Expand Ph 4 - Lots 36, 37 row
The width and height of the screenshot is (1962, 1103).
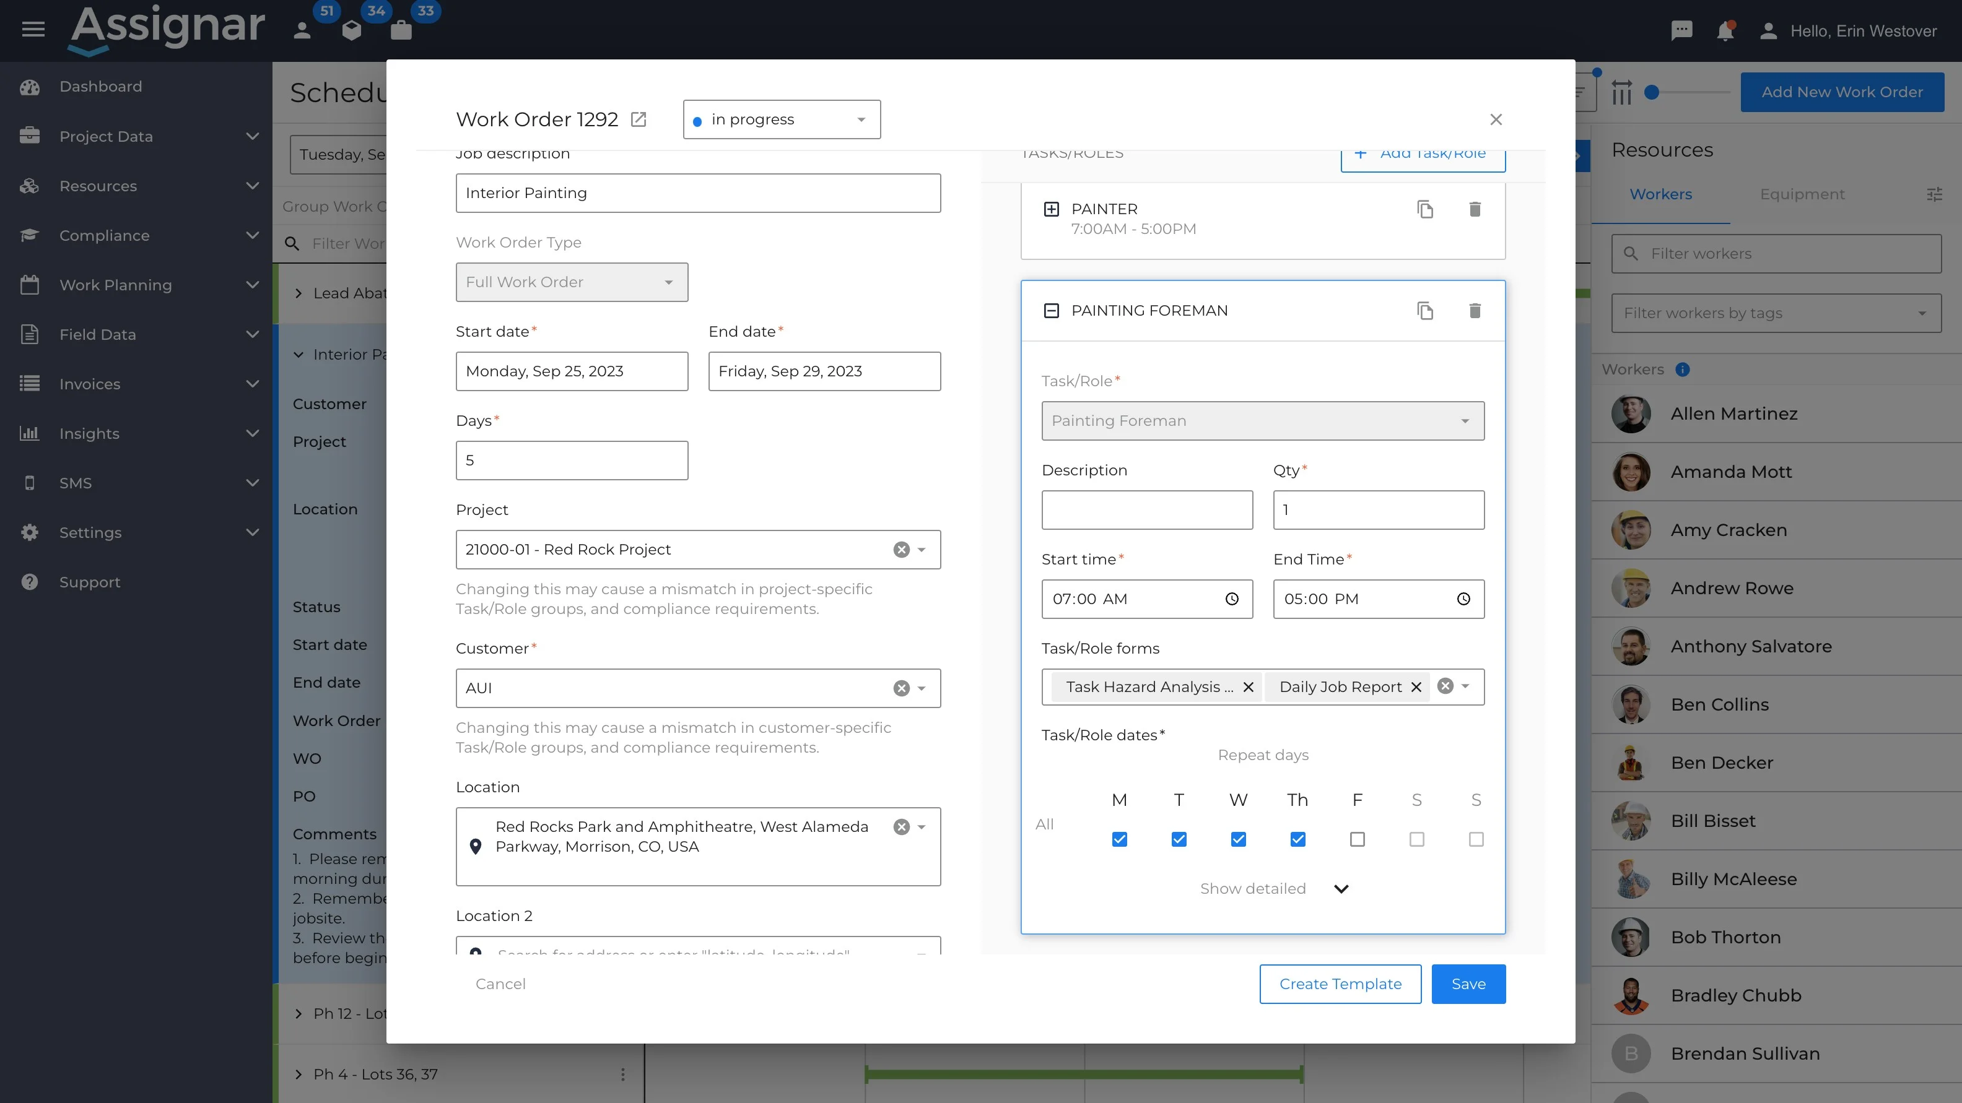[x=299, y=1075]
